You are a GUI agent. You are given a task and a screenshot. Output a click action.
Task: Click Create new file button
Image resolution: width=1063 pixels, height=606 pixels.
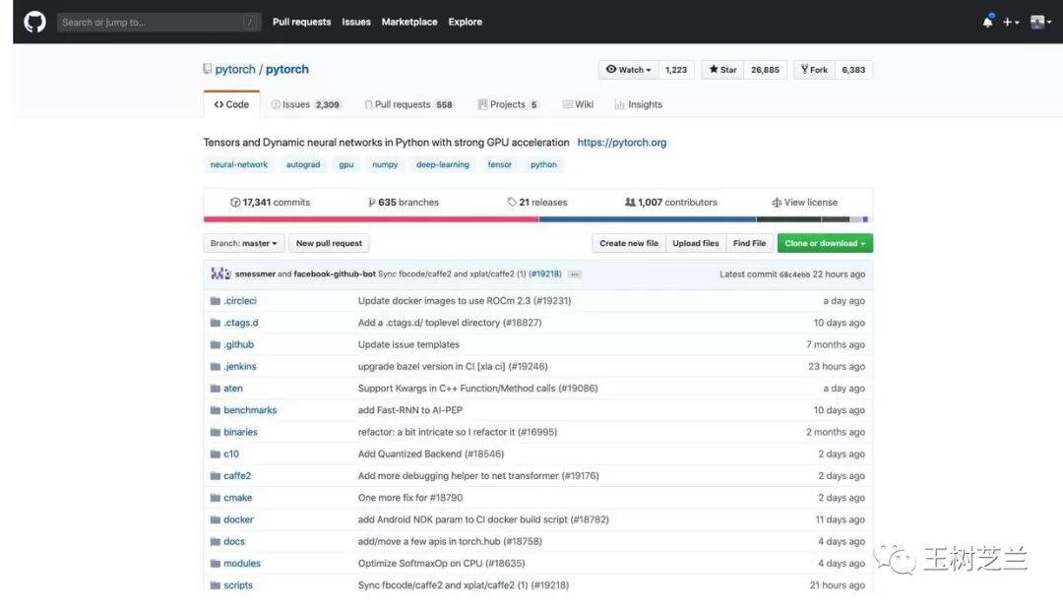[x=628, y=243]
